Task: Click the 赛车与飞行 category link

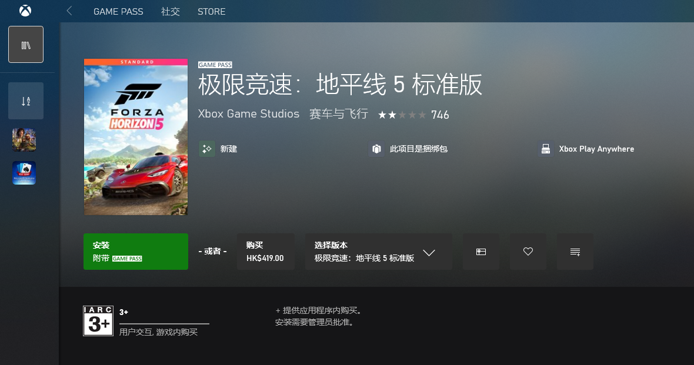Action: point(339,113)
